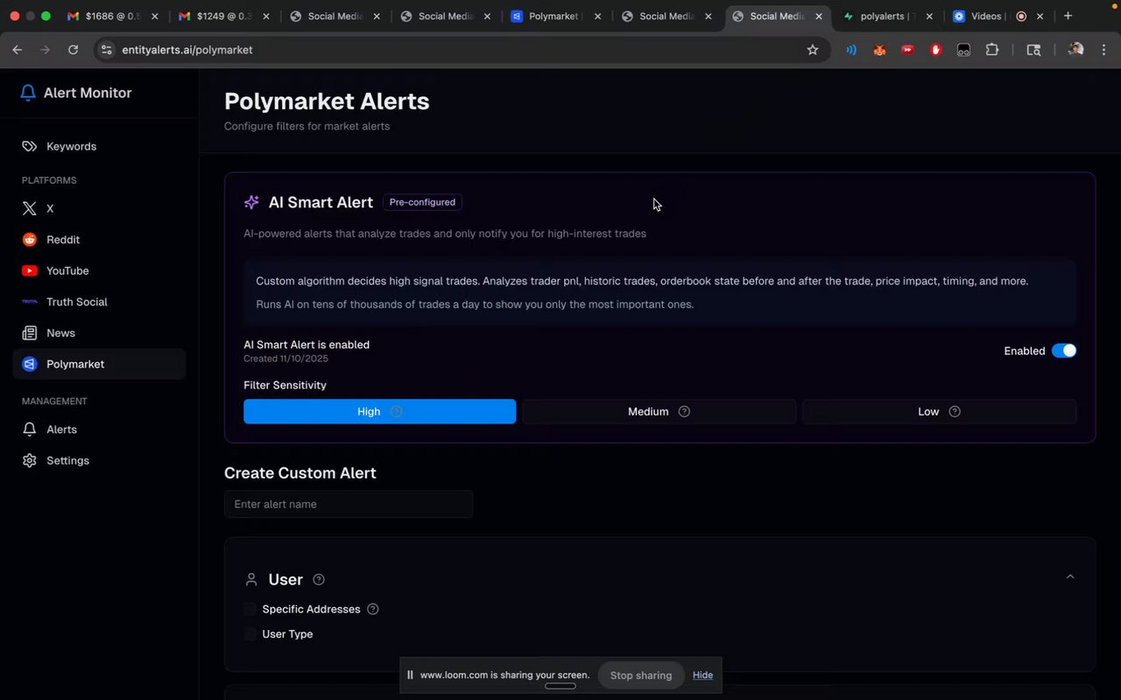Toggle the AI Smart Alert Enabled switch
This screenshot has width=1121, height=700.
(x=1064, y=351)
